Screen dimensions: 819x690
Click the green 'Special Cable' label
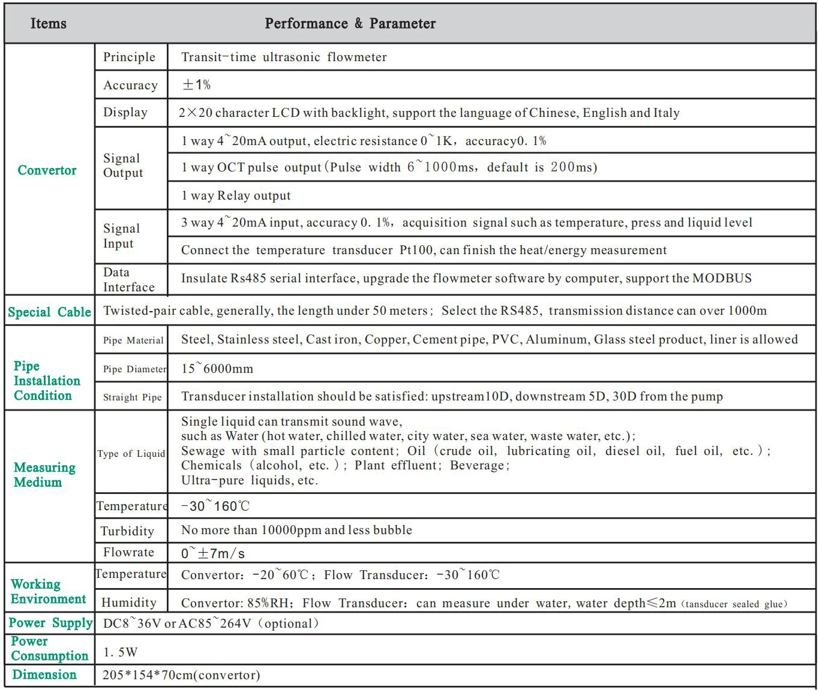click(x=49, y=312)
